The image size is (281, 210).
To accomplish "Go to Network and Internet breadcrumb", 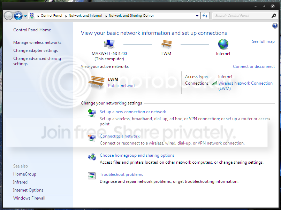I will 85,16.
